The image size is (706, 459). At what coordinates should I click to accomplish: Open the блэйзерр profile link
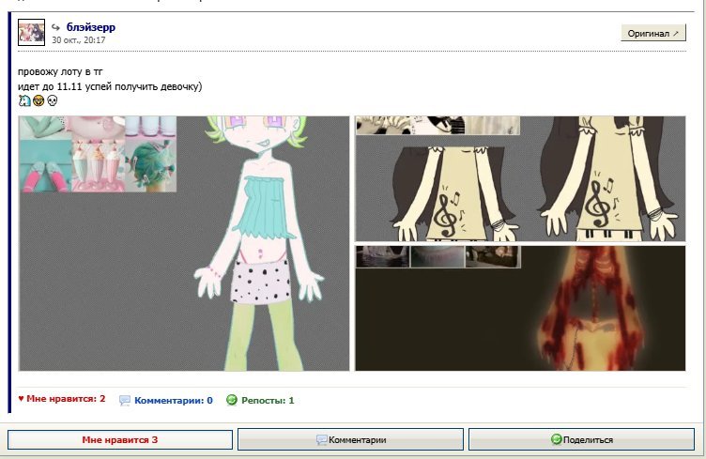click(x=91, y=27)
